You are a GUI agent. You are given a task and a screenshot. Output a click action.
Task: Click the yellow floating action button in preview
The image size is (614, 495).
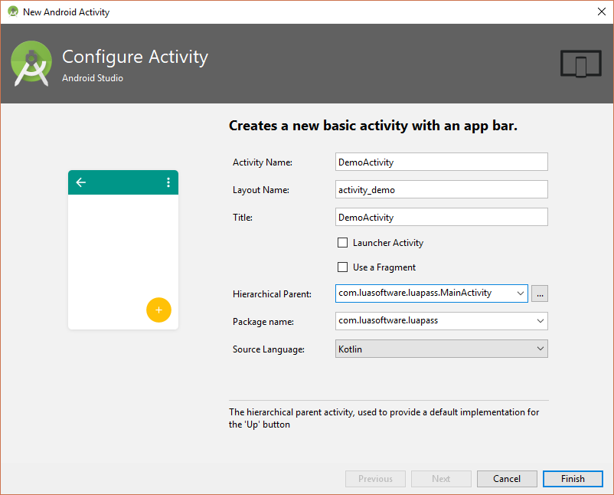click(x=158, y=310)
